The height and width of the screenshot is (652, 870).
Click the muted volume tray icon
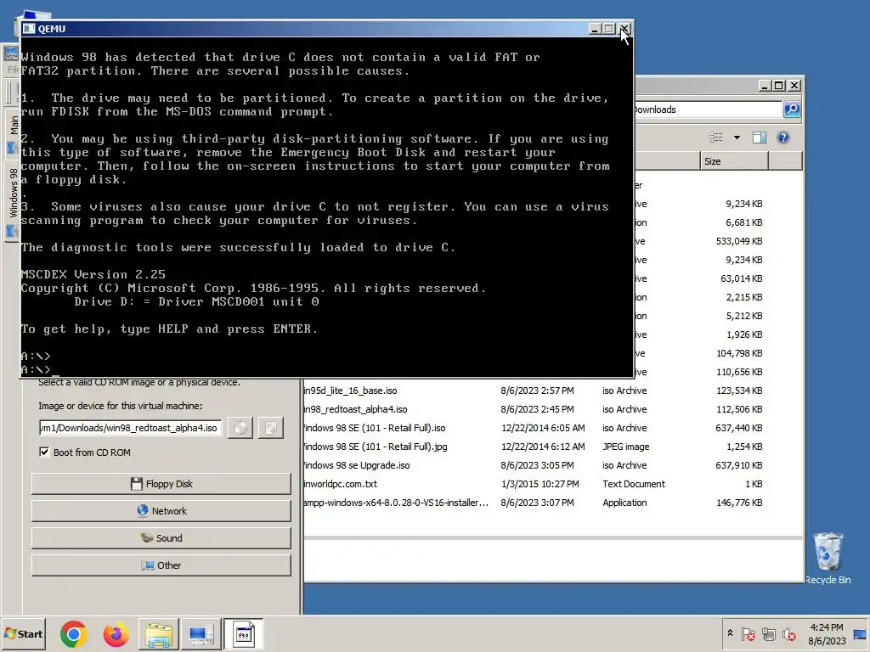click(788, 633)
